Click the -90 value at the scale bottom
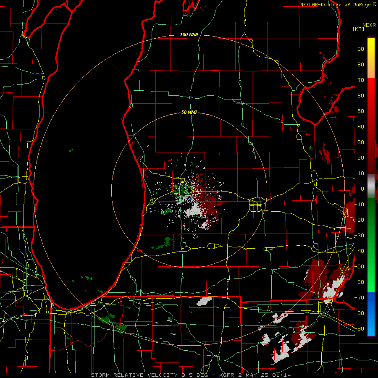The height and width of the screenshot is (378, 378). click(359, 329)
